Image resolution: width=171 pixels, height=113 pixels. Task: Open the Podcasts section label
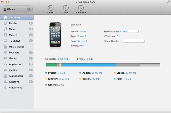14,53
